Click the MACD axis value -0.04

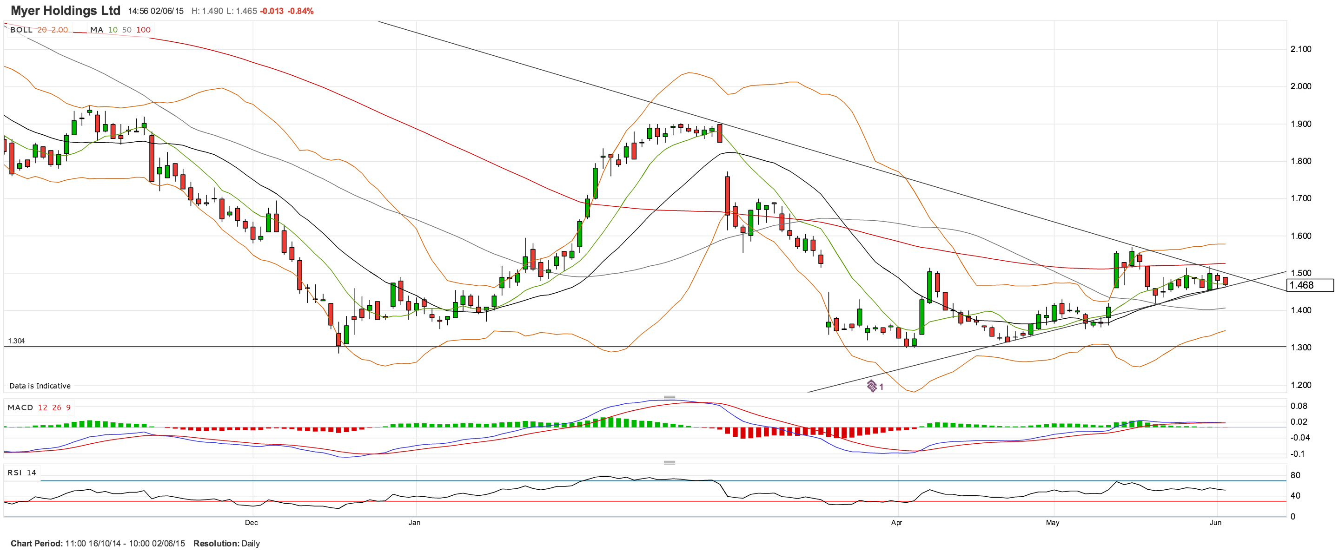[x=1300, y=438]
